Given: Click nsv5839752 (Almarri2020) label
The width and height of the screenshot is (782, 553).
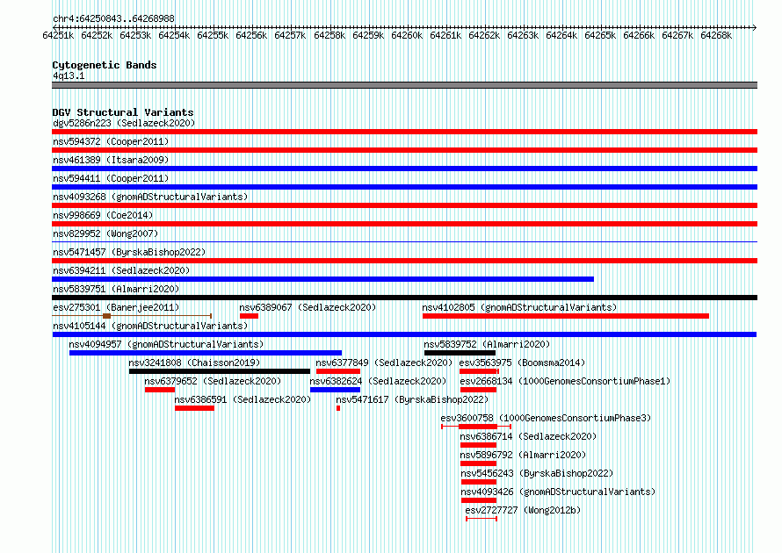Looking at the screenshot, I should (487, 344).
